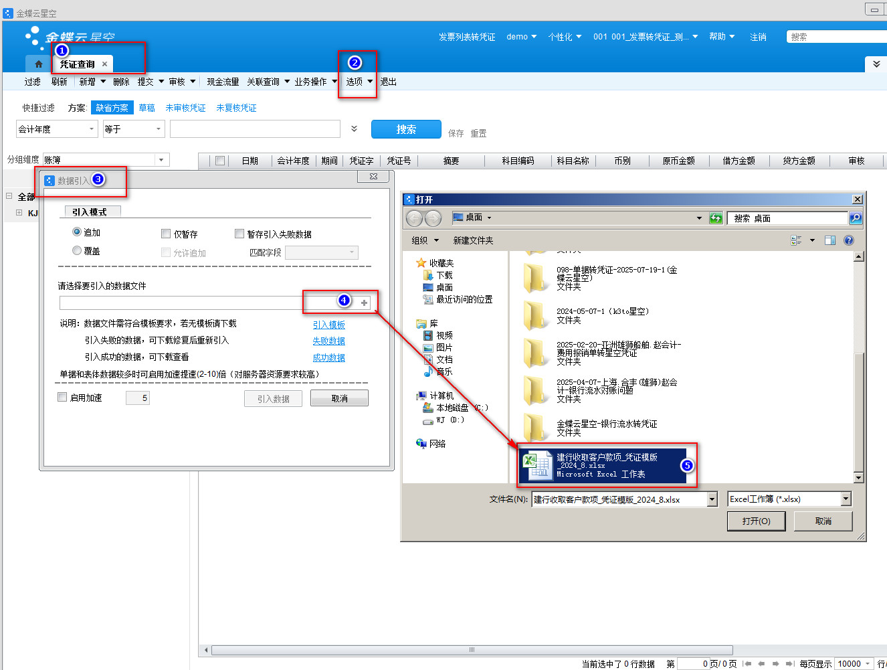Go forward in the Open dialog
The width and height of the screenshot is (887, 670).
(433, 218)
